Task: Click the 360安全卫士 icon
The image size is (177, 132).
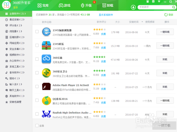Action: (x=46, y=73)
